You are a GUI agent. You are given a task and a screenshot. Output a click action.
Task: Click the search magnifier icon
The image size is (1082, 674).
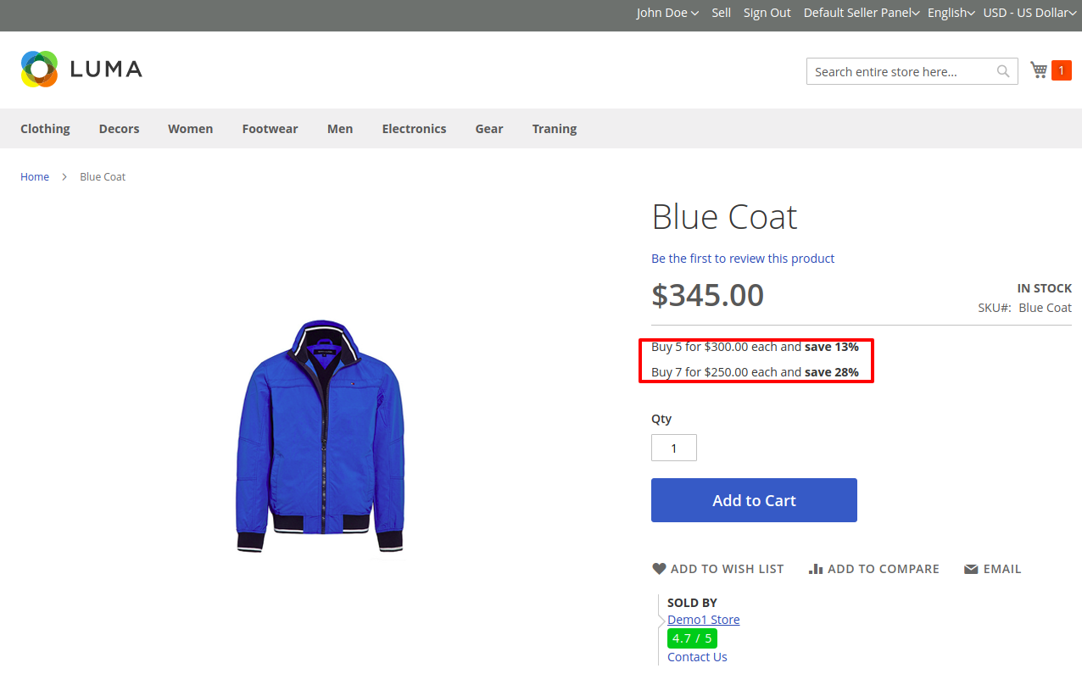(x=1003, y=71)
